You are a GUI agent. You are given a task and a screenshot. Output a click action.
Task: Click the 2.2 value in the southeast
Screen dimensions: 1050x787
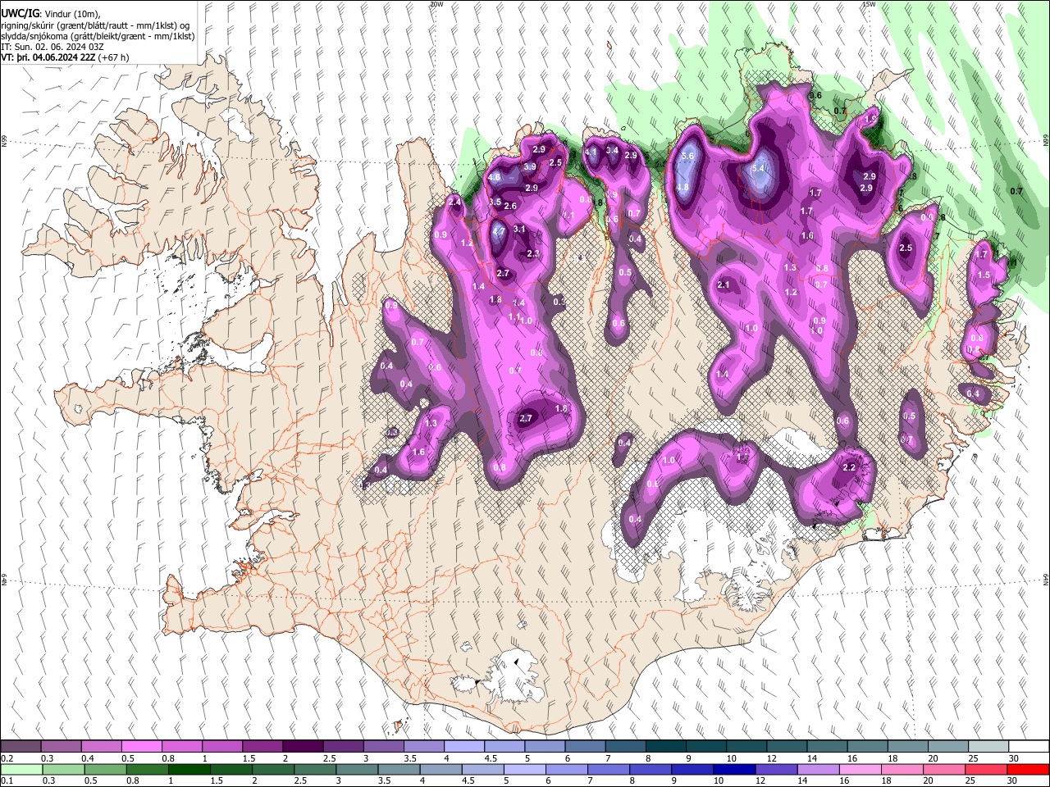click(x=850, y=468)
